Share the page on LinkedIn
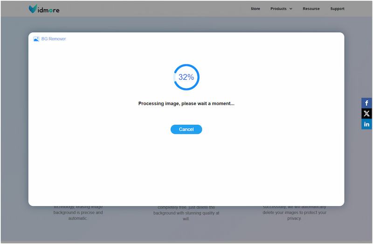This screenshot has height=244, width=373. [366, 124]
